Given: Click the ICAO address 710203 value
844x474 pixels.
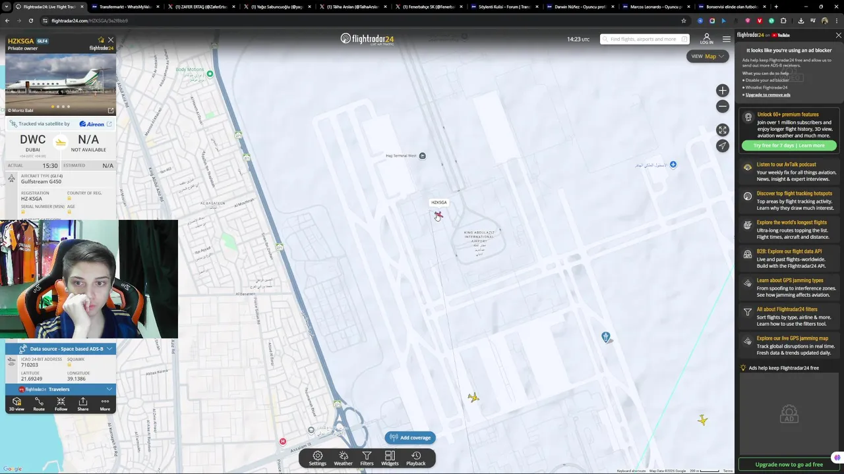Looking at the screenshot, I should coord(30,365).
